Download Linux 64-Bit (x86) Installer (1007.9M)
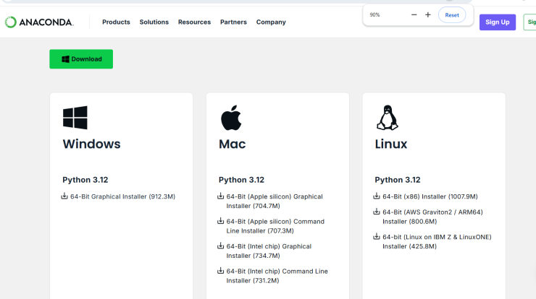 pos(430,196)
